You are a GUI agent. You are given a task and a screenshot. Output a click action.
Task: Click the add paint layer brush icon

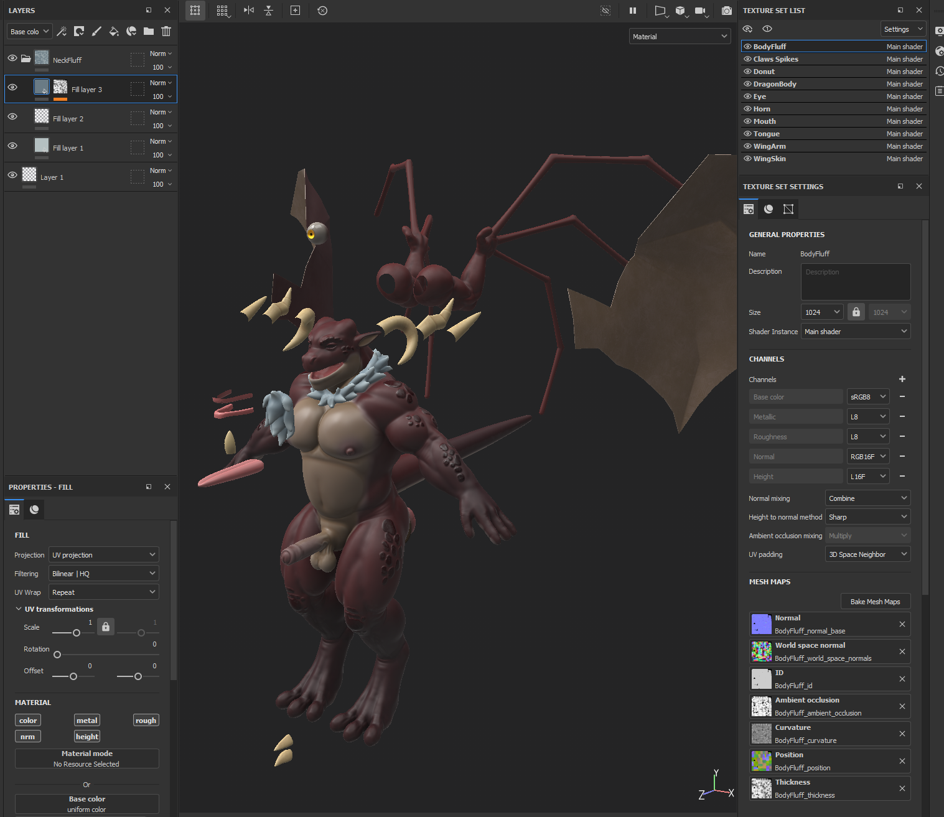point(96,31)
